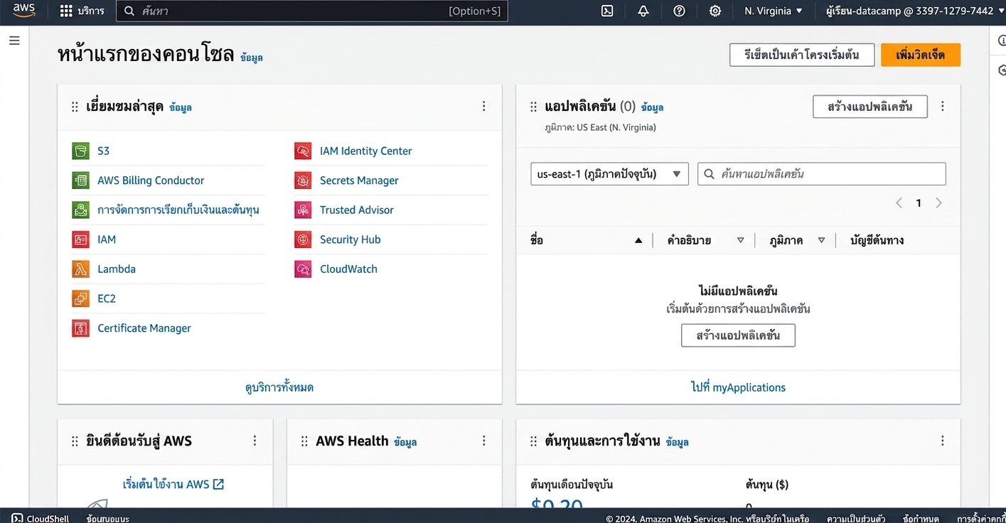This screenshot has width=1006, height=523.
Task: Open the help question mark menu
Action: tap(679, 11)
